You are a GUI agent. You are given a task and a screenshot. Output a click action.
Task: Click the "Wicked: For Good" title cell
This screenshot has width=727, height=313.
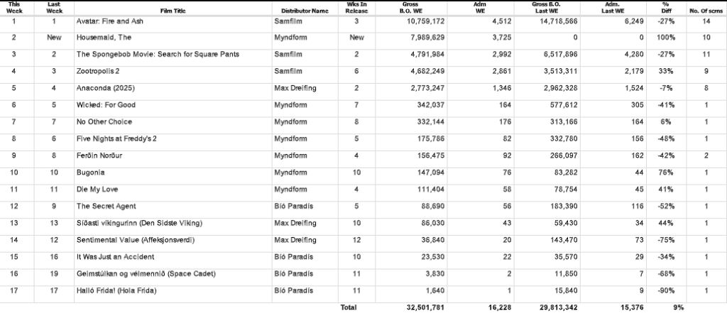point(105,105)
